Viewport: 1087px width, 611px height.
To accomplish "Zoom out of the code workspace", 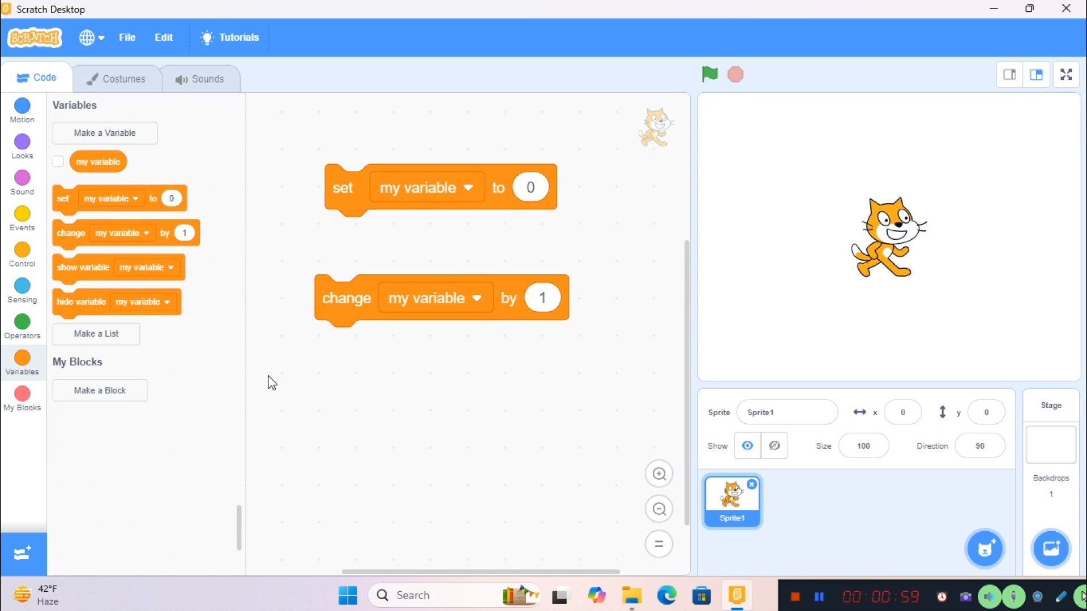I will [659, 509].
